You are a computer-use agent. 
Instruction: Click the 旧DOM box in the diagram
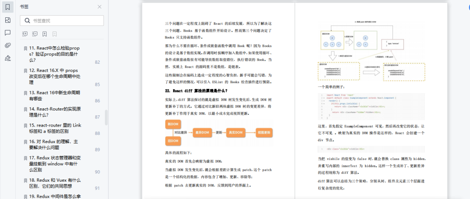[x=173, y=141]
